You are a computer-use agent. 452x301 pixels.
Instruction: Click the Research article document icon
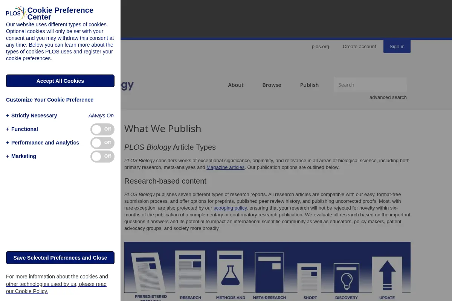[x=190, y=272]
